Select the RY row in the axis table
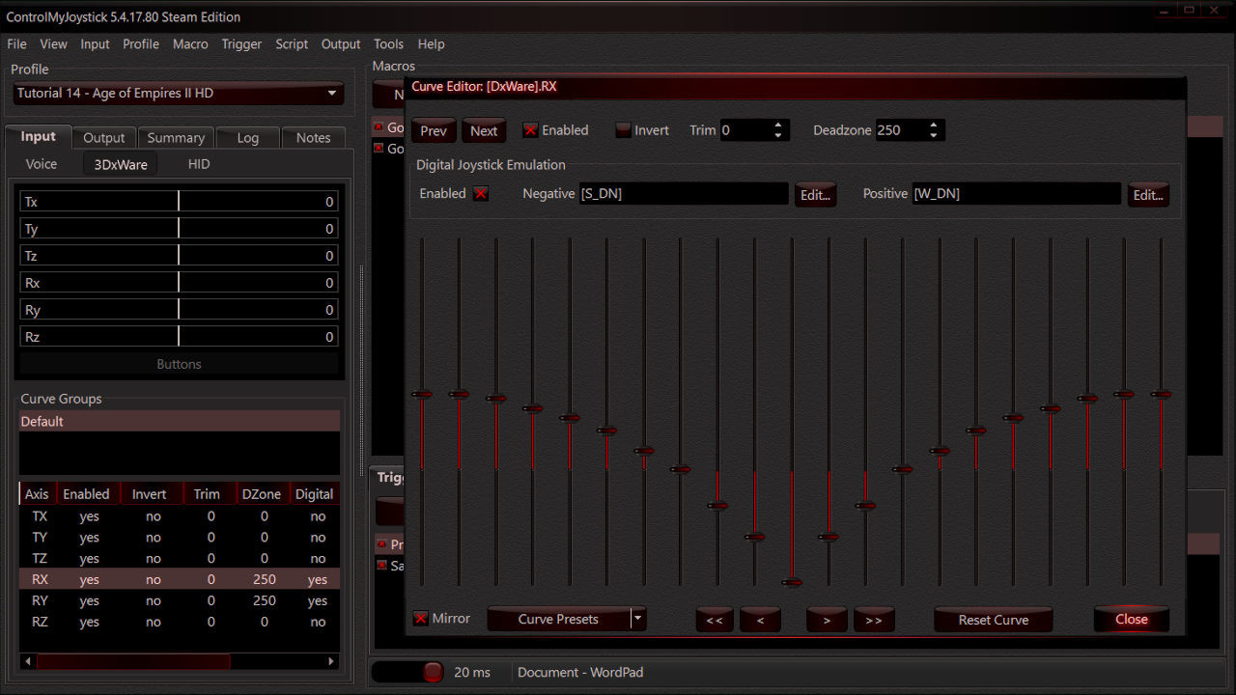This screenshot has width=1236, height=695. coord(179,600)
